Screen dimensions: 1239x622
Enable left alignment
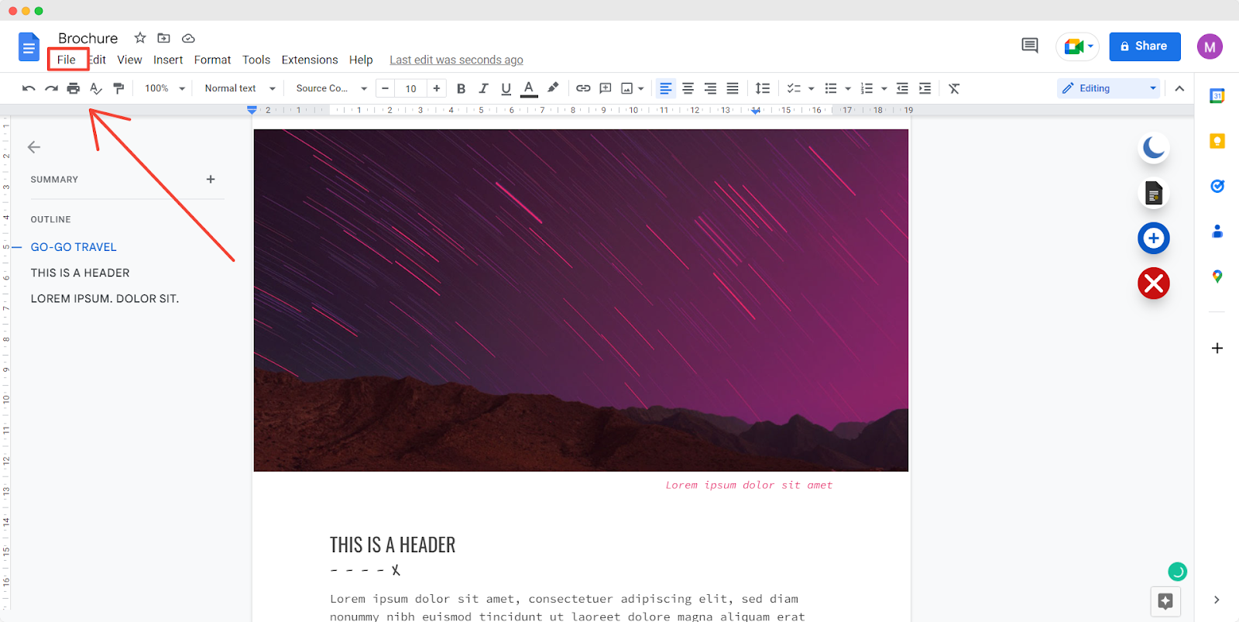click(x=665, y=88)
